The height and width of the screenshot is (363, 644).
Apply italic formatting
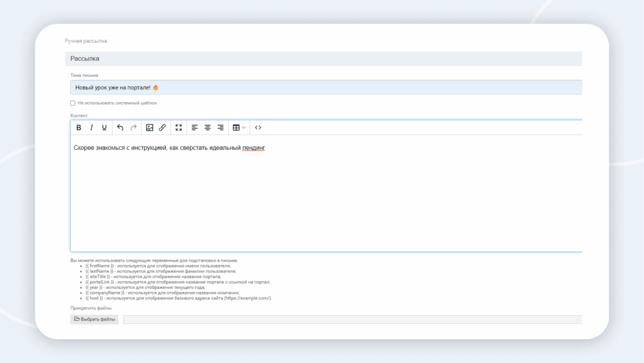(91, 128)
